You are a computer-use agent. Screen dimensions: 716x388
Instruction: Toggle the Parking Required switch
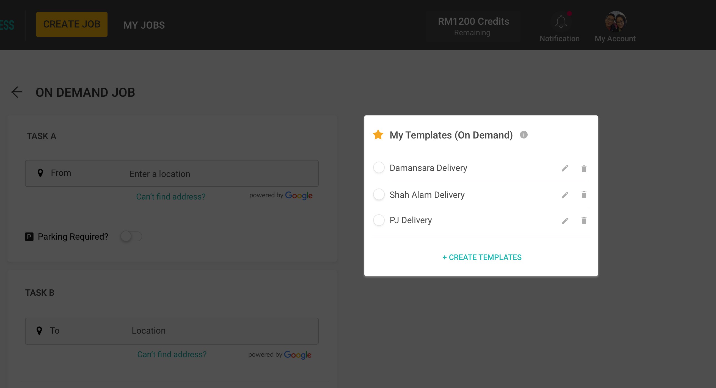pyautogui.click(x=131, y=236)
